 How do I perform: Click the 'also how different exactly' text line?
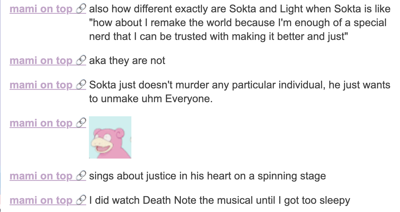tap(240, 9)
